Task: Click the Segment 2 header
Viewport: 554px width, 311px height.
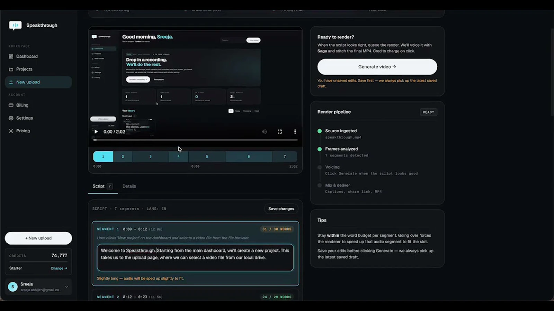Action: (x=195, y=297)
